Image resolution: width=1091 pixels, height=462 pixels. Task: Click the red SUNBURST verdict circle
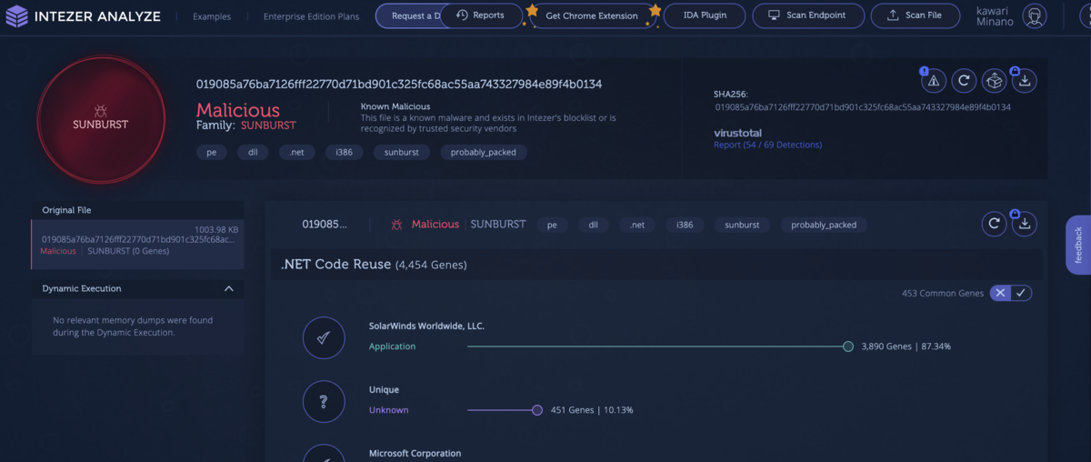101,120
